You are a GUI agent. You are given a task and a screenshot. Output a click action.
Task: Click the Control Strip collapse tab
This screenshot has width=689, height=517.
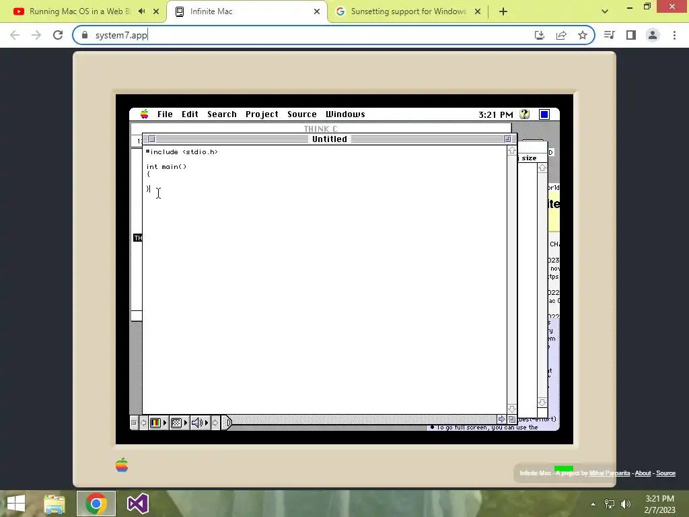coord(227,423)
